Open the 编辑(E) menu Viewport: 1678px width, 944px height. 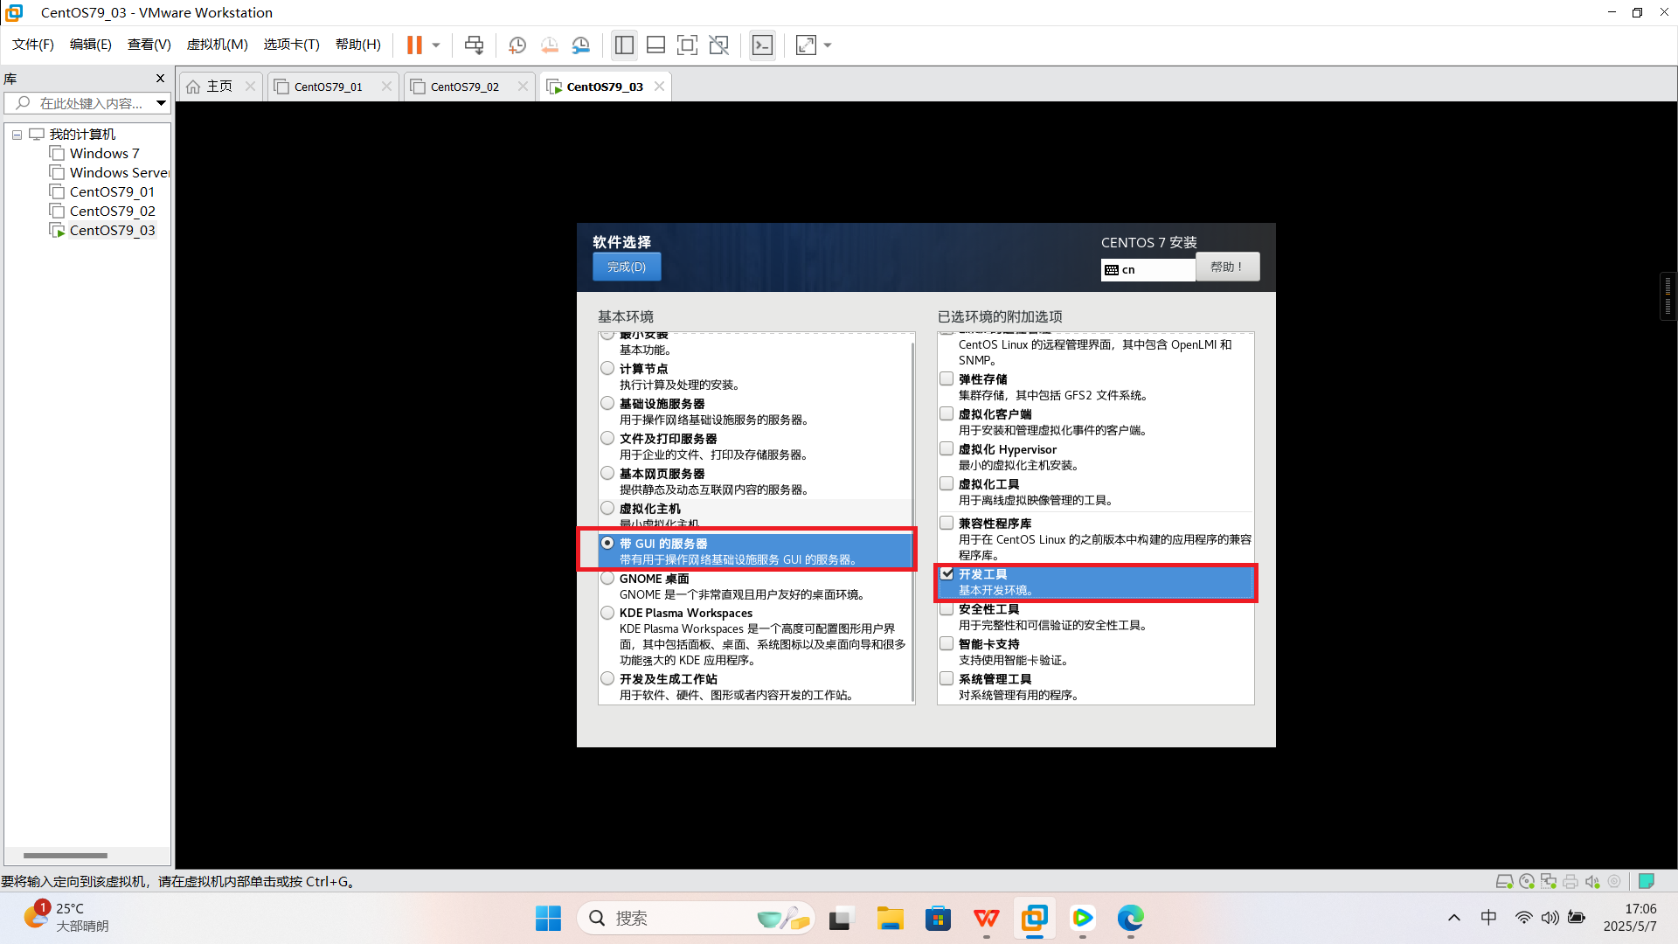91,45
